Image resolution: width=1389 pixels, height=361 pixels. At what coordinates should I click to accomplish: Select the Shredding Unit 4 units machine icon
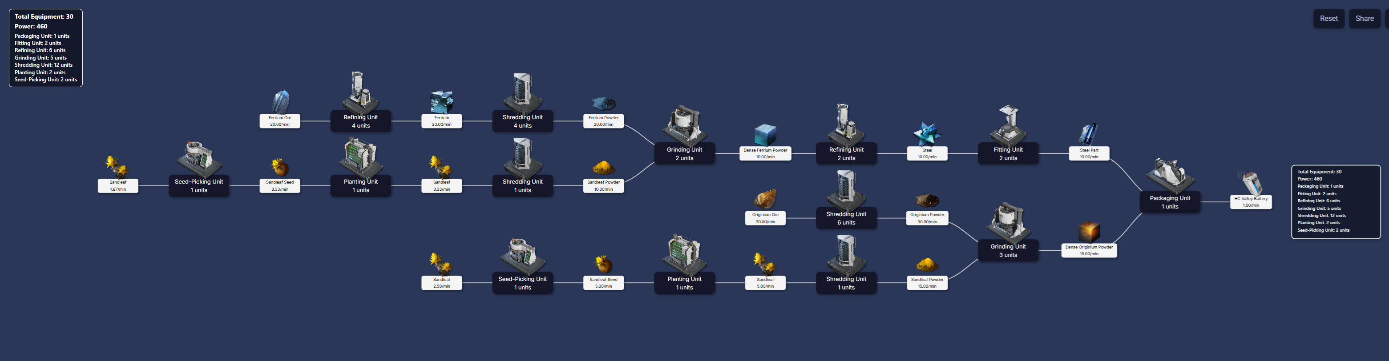point(522,92)
